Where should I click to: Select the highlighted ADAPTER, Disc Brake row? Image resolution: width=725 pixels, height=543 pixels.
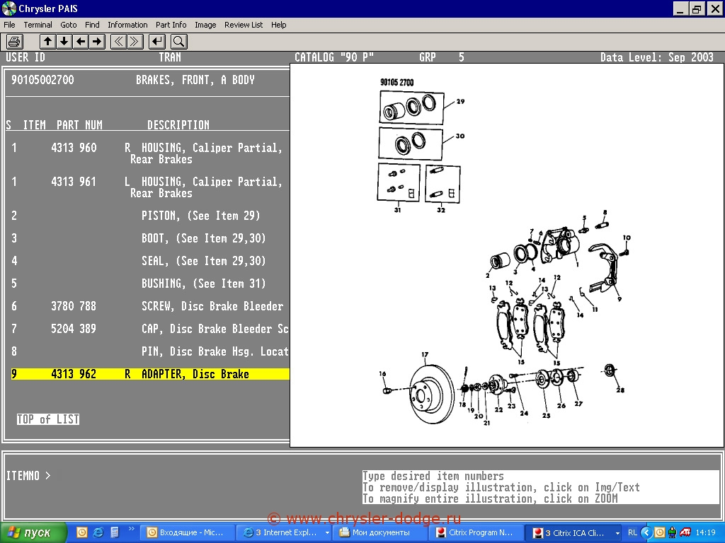point(150,374)
